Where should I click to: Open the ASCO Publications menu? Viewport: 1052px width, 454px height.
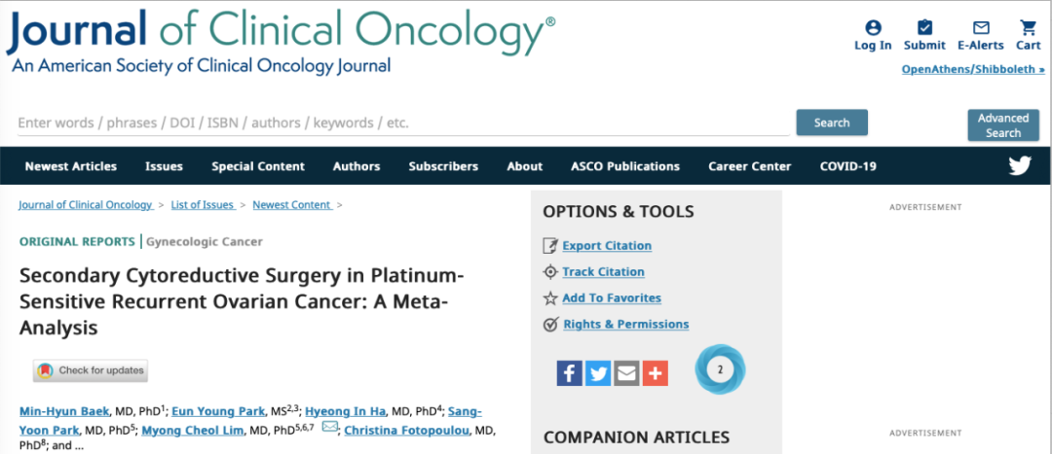pos(625,166)
